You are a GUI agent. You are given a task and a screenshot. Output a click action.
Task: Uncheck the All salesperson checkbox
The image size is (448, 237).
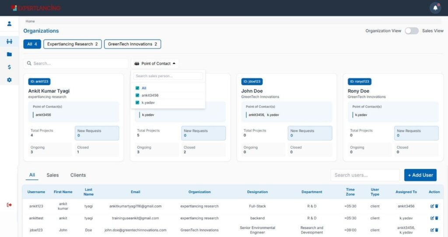click(x=137, y=88)
